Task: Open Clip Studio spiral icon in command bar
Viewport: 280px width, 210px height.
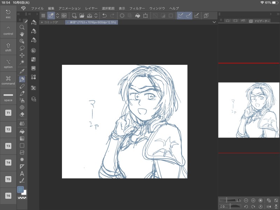Action: (64, 15)
